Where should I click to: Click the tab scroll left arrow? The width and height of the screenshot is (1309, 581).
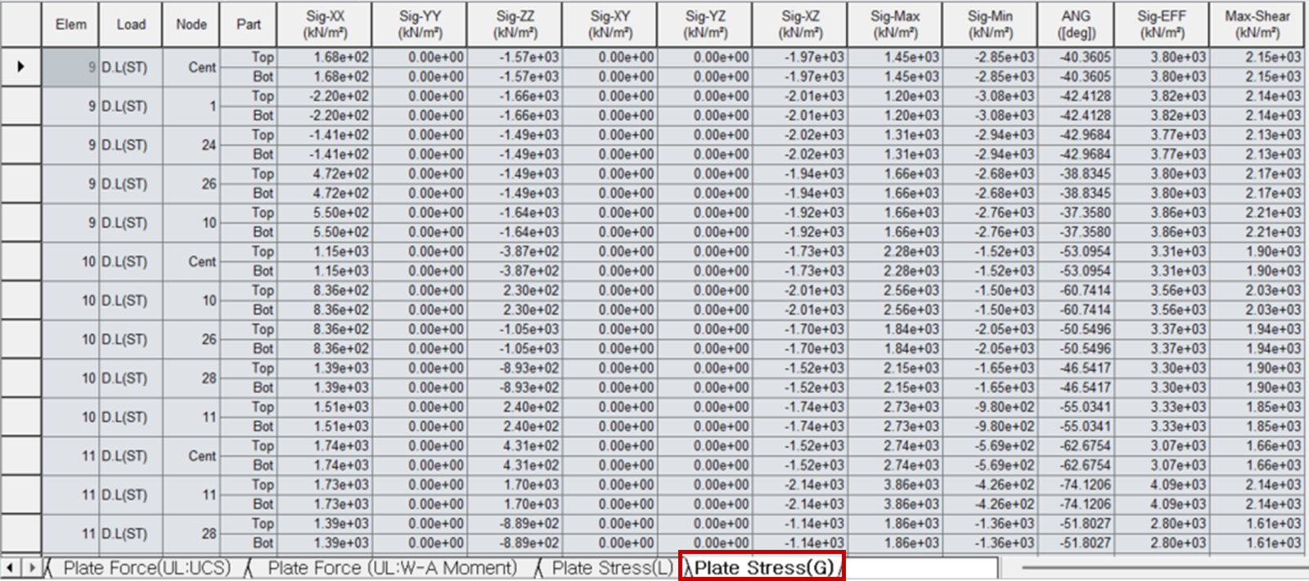(10, 567)
